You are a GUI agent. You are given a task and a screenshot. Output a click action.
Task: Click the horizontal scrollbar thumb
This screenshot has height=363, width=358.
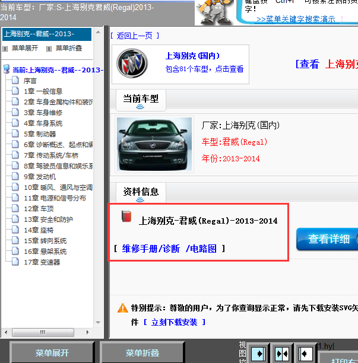tap(43, 332)
